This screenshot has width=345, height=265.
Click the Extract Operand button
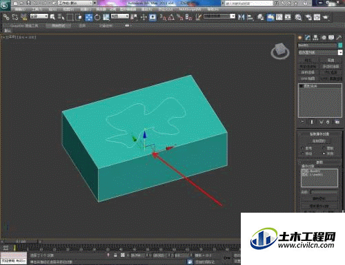click(319, 206)
